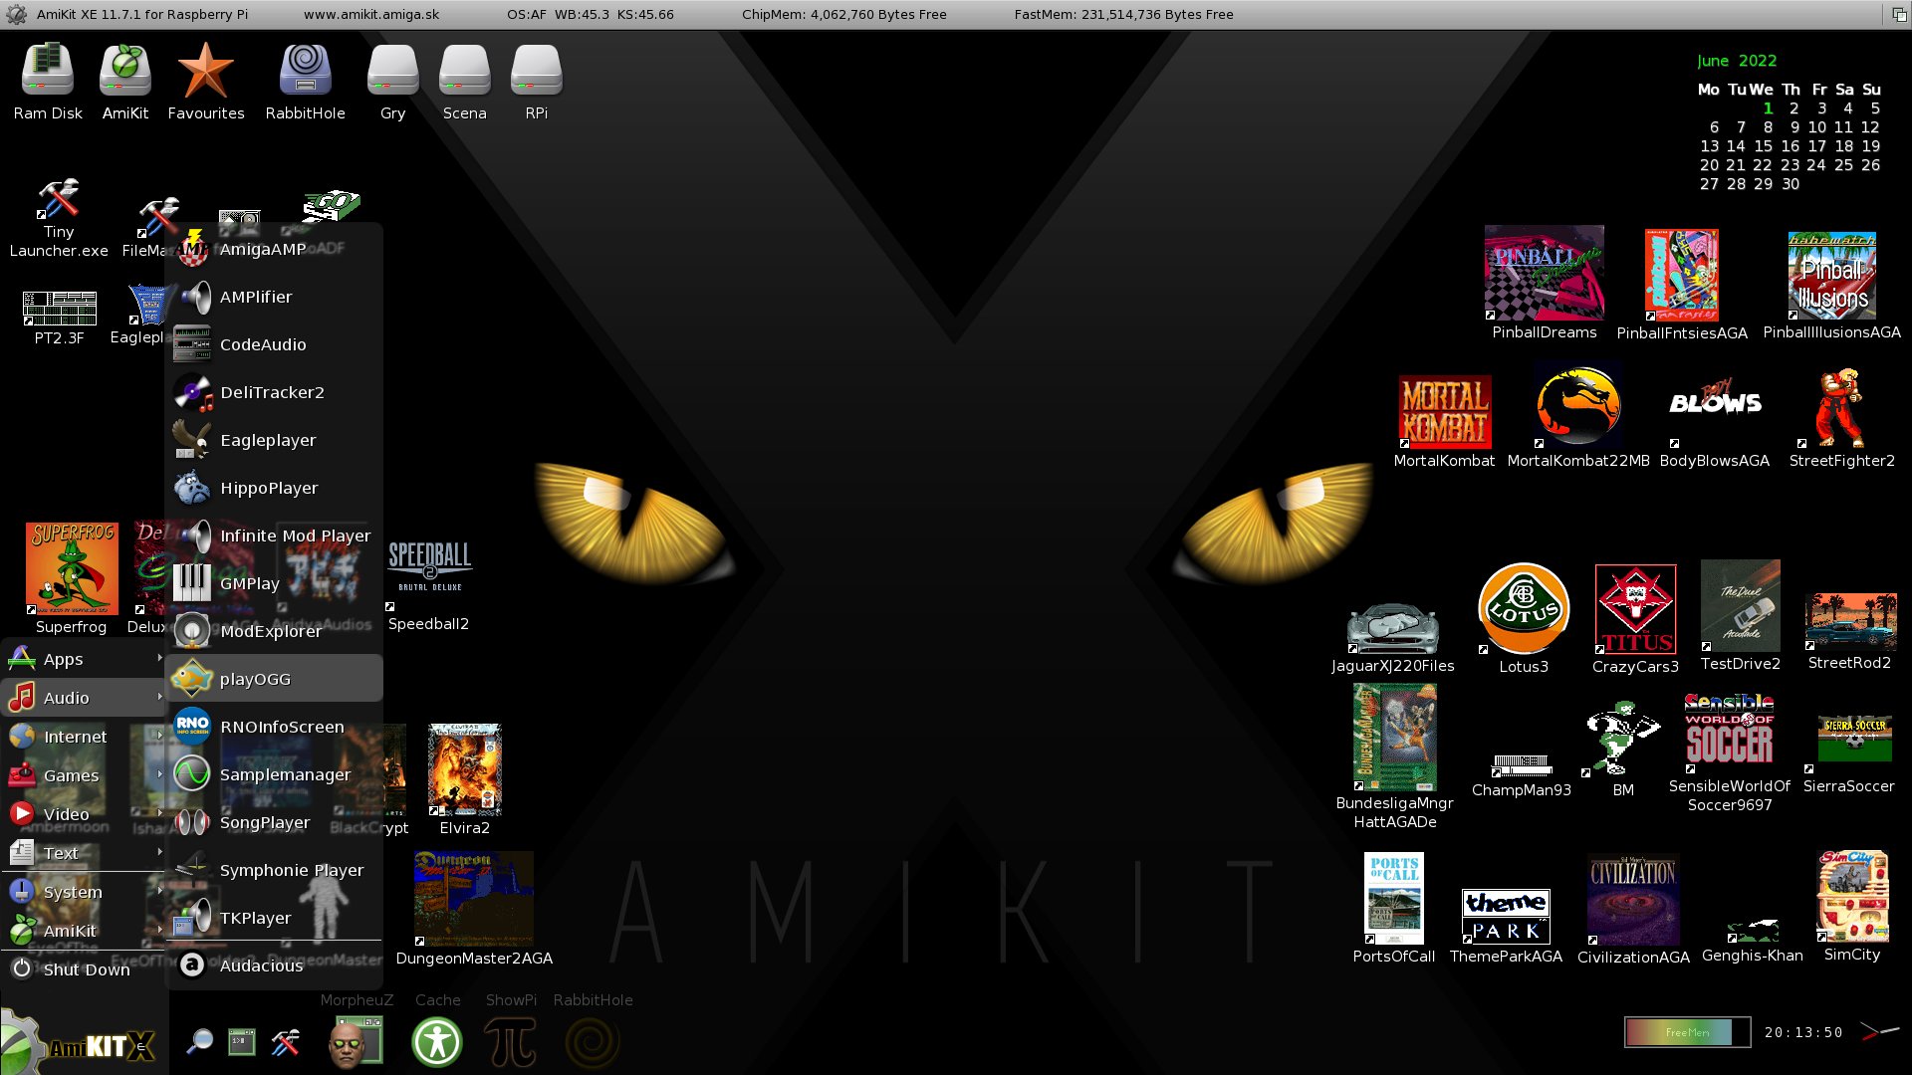Launch GMPlay from Audio submenu
The width and height of the screenshot is (1912, 1075).
(x=275, y=583)
